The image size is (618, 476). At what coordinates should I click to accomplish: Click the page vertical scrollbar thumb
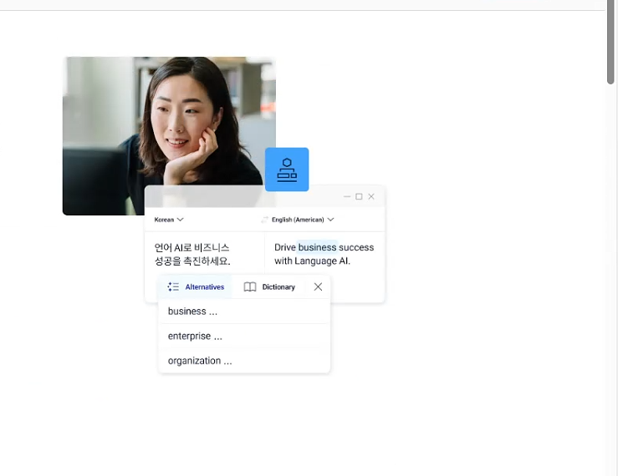point(610,42)
